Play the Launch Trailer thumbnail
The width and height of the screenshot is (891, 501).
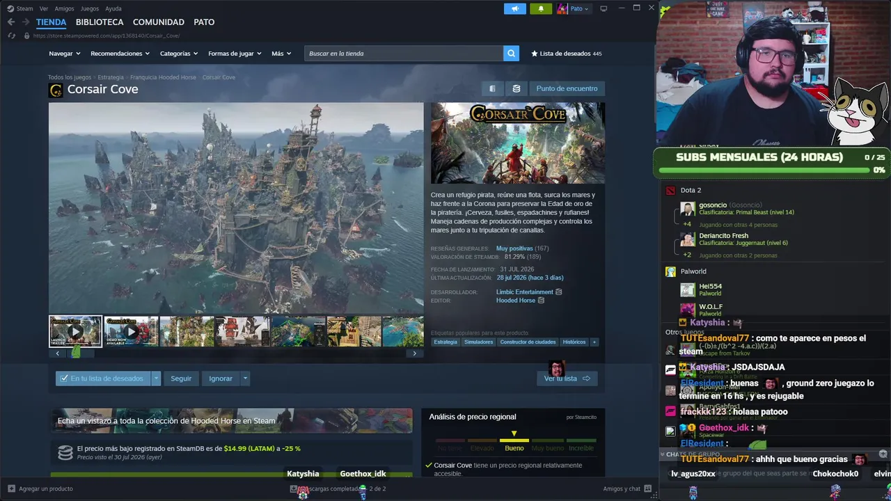coord(75,331)
